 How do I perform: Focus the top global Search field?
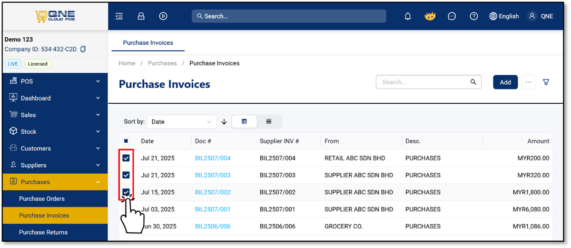[x=289, y=16]
